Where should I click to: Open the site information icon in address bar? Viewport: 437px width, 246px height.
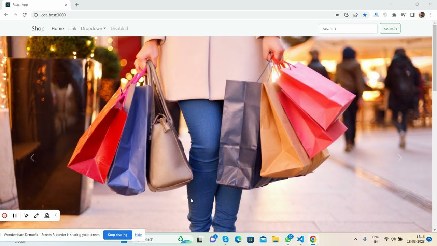click(36, 15)
